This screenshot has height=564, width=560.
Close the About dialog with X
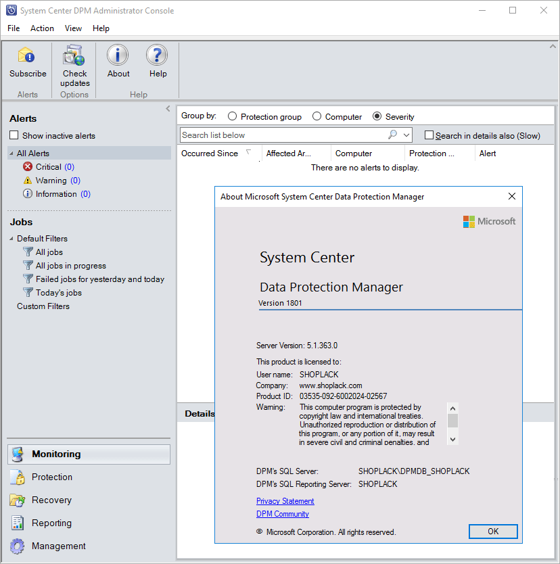point(512,196)
